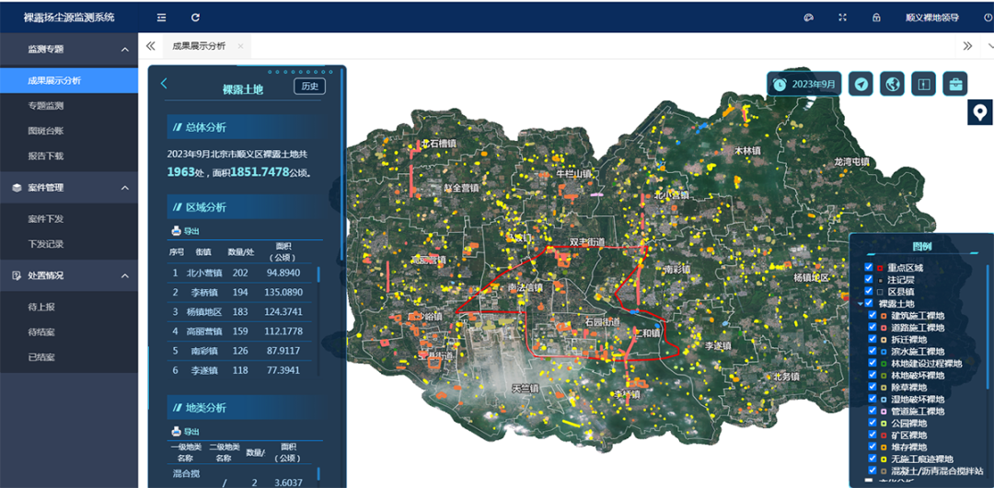Open the split-screen compare tool
Image resolution: width=994 pixels, height=488 pixels.
pos(923,84)
